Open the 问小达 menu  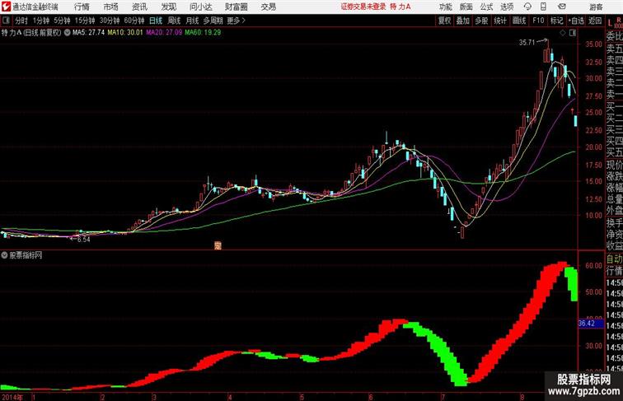point(201,7)
